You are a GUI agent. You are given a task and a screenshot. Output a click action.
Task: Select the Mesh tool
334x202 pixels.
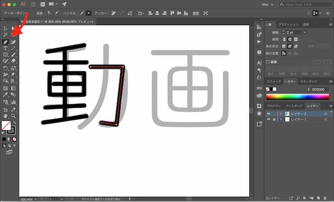click(5, 89)
